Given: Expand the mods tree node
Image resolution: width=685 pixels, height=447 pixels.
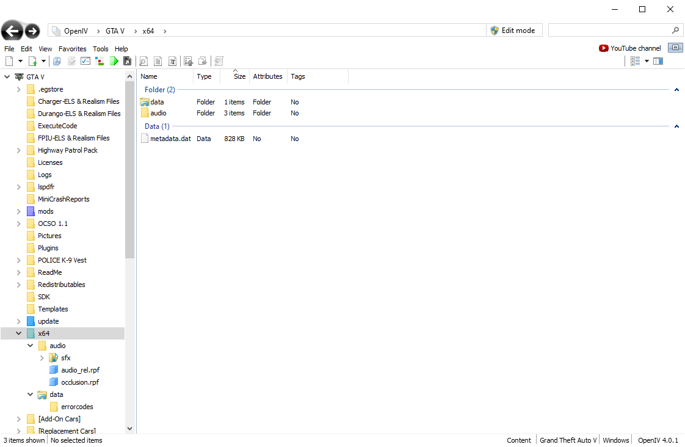Looking at the screenshot, I should pyautogui.click(x=19, y=211).
